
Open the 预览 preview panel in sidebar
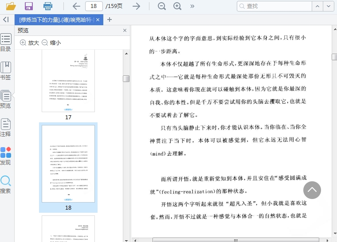6,99
